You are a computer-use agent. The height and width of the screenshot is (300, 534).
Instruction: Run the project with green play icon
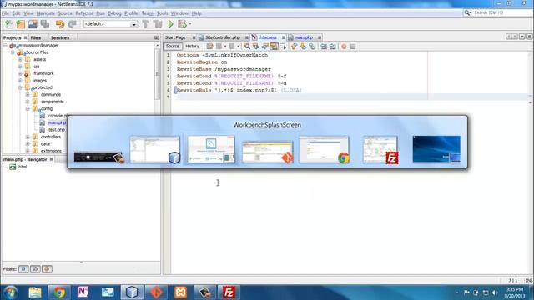(x=170, y=24)
